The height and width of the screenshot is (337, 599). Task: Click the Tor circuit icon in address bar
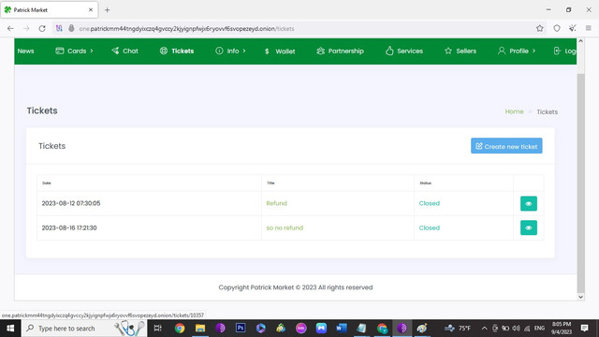tap(59, 28)
